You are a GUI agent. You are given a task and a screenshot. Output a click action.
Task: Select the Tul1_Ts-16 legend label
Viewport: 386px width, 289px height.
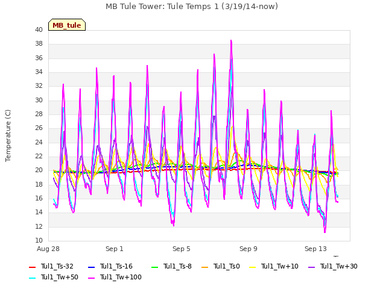click(116, 266)
